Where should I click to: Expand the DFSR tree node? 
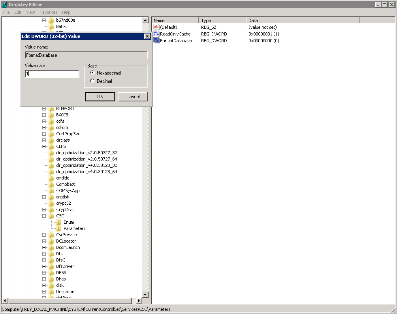(44, 273)
